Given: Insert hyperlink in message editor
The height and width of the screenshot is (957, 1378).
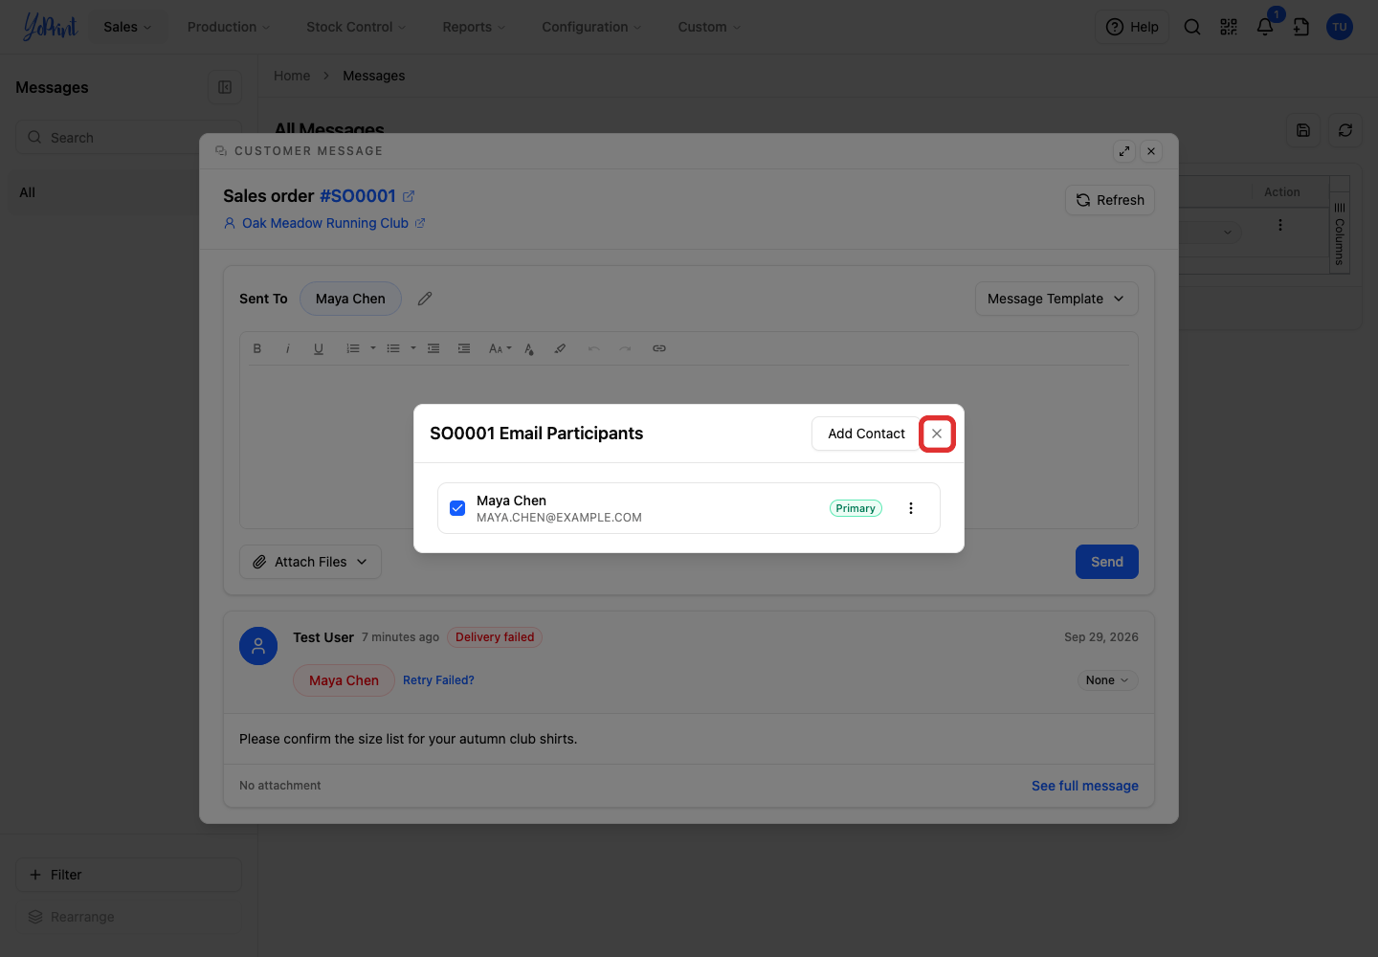Looking at the screenshot, I should tap(659, 348).
